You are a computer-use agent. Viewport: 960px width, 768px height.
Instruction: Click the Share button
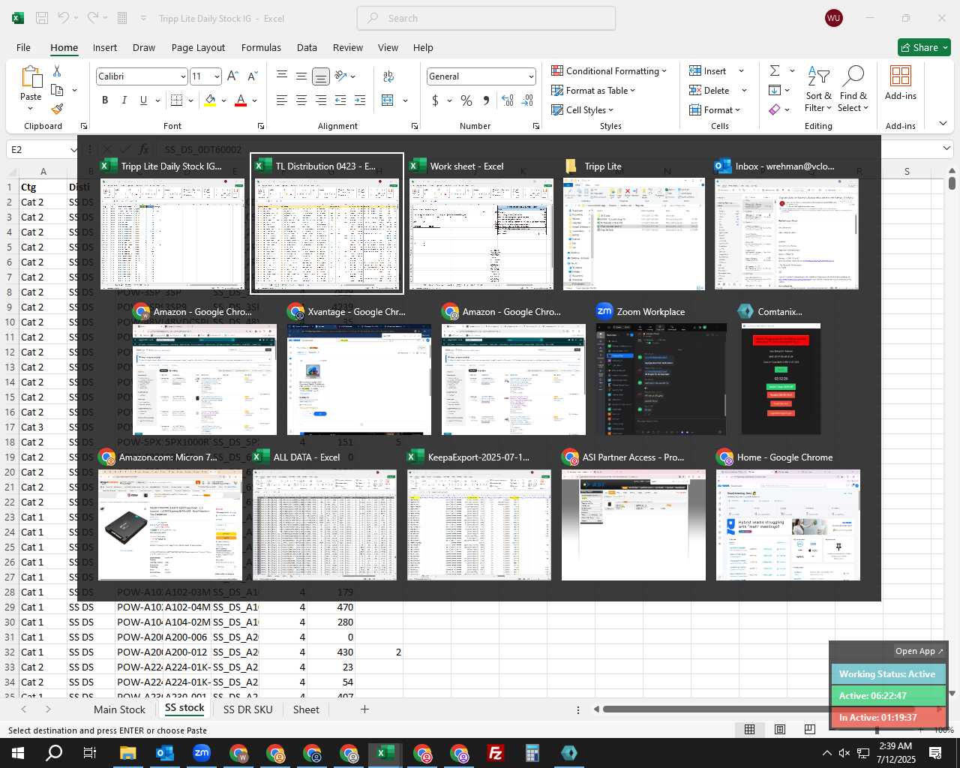[924, 47]
